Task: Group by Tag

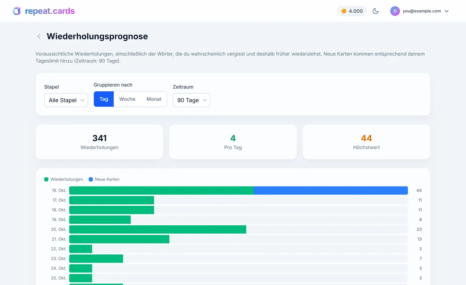Action: click(x=104, y=99)
